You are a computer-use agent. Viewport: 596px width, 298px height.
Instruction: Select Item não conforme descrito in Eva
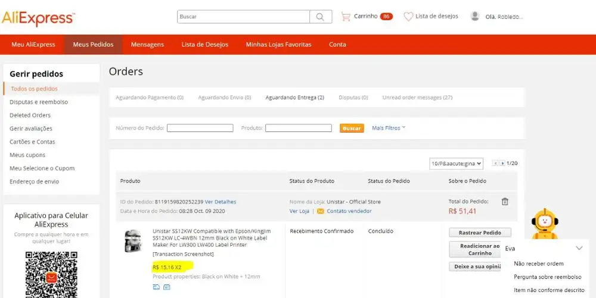tap(550, 290)
